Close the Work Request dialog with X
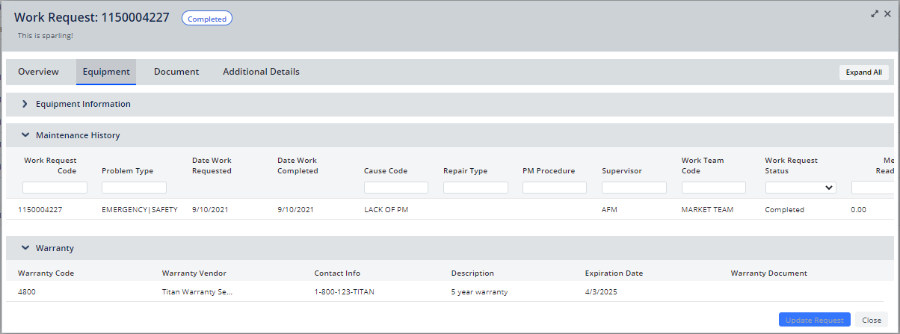This screenshot has height=334, width=900. pyautogui.click(x=887, y=13)
